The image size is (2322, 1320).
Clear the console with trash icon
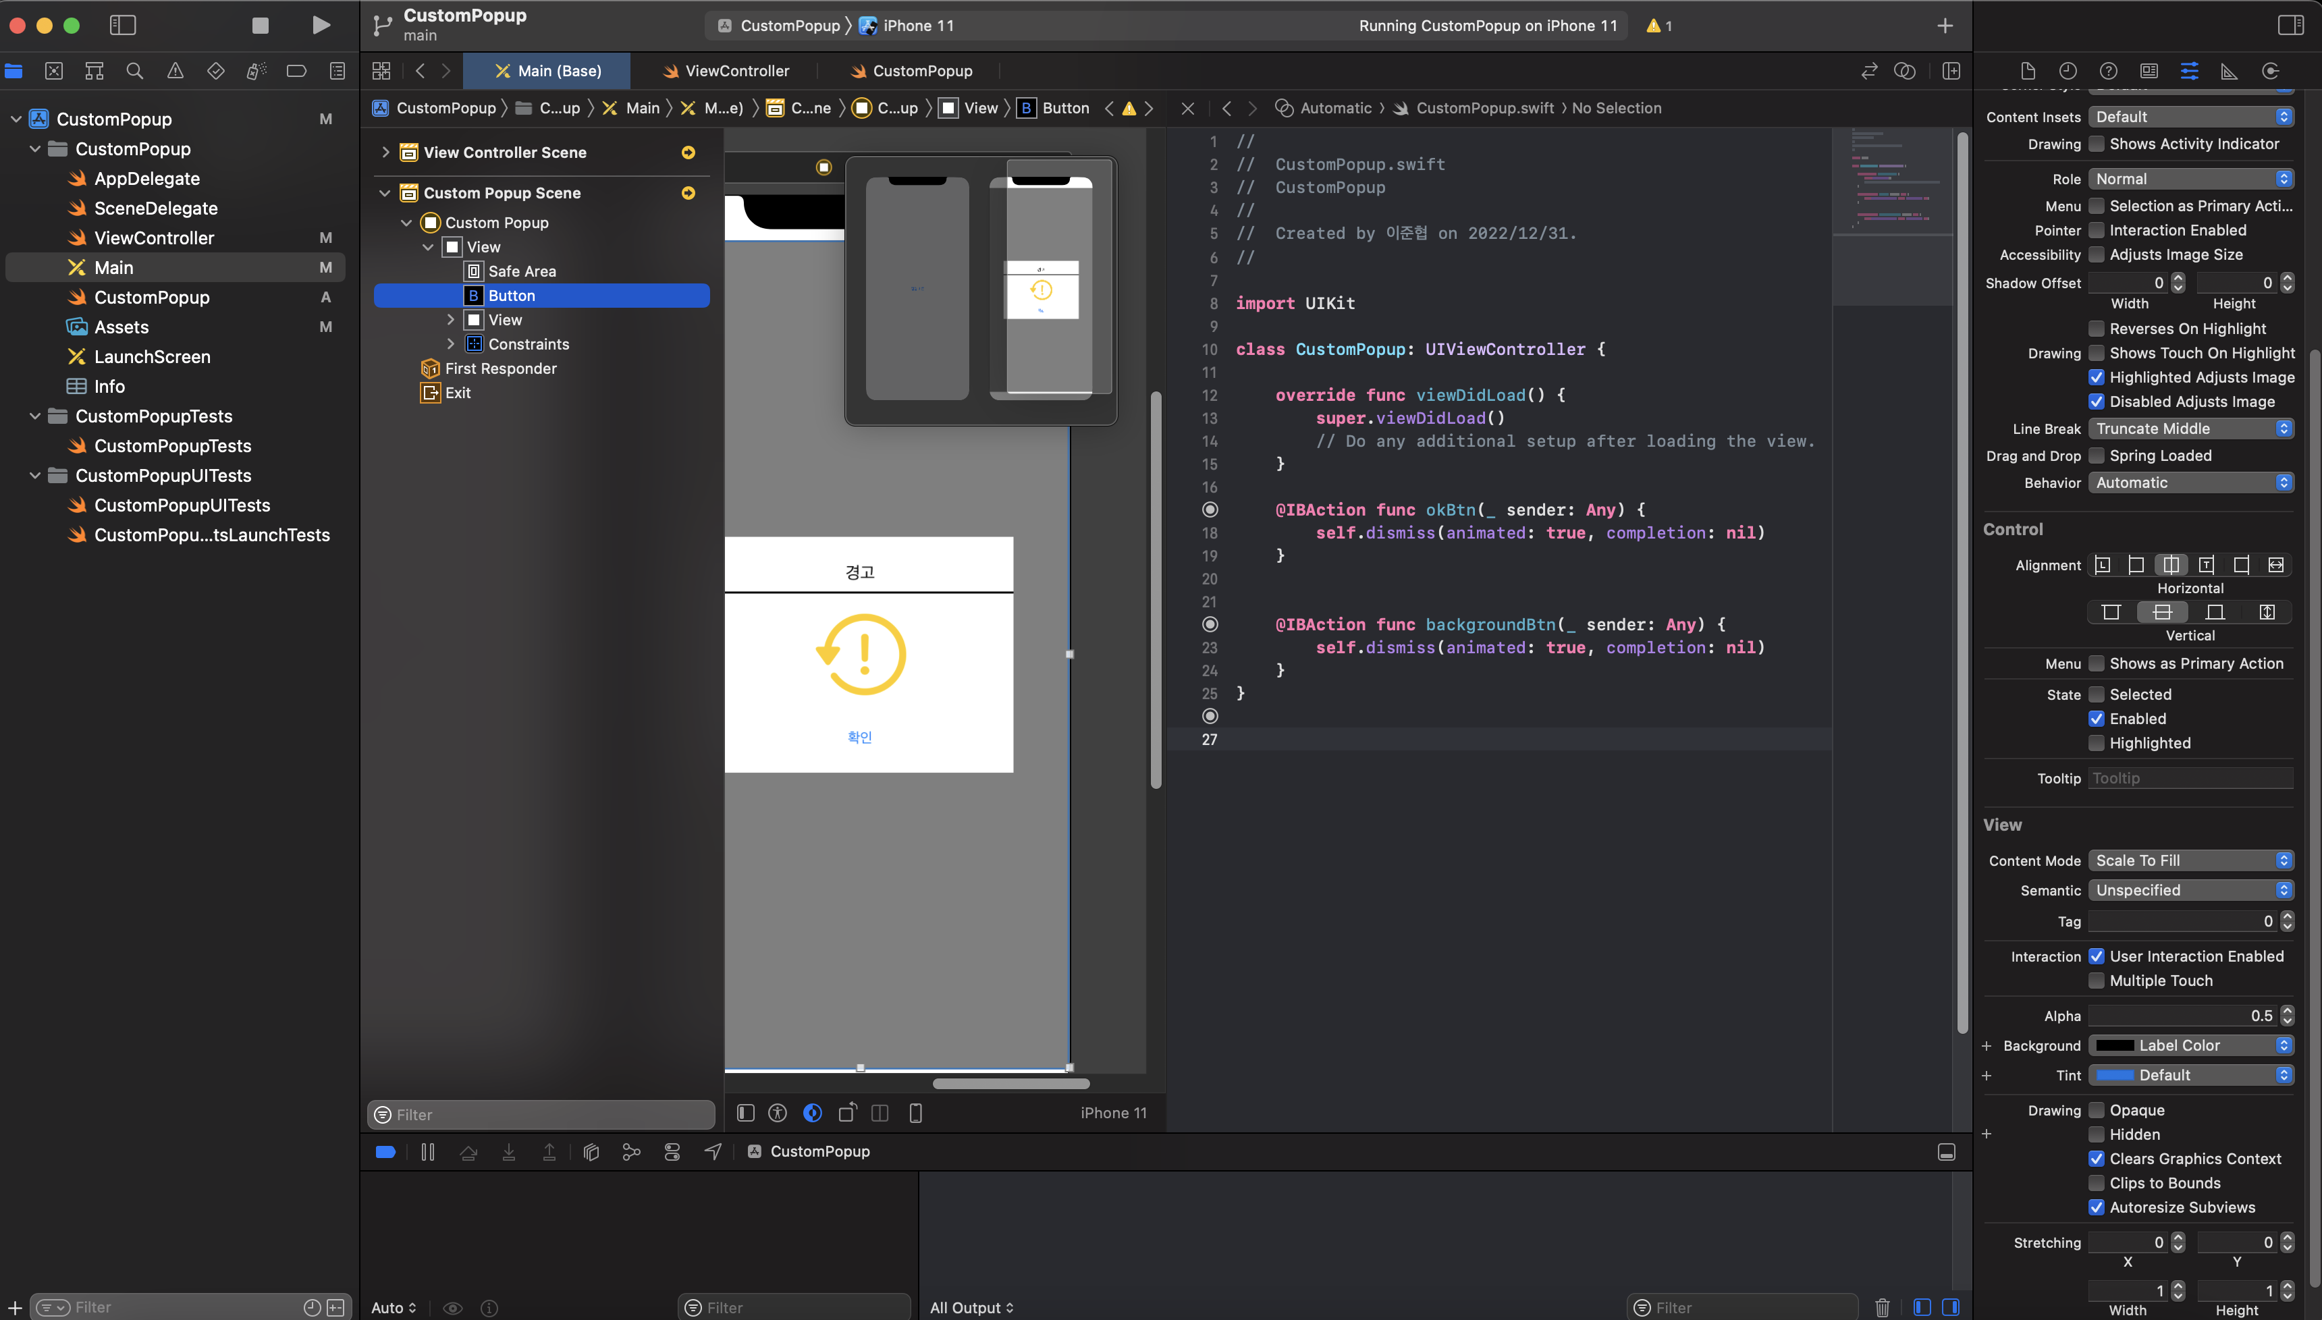[x=1883, y=1307]
